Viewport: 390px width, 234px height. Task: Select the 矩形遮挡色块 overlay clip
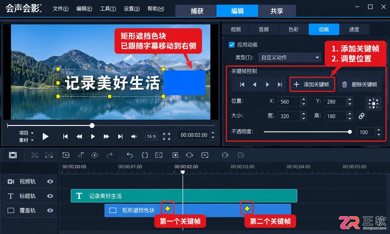[198, 210]
